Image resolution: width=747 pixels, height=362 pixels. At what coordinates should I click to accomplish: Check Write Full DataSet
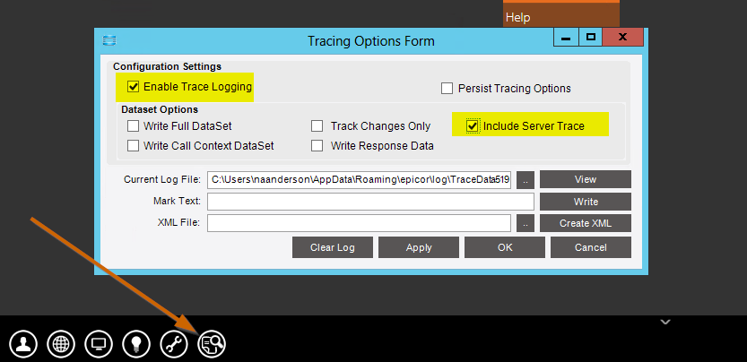(x=133, y=126)
